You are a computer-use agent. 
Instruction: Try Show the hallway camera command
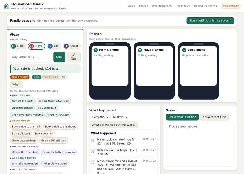(x=59, y=152)
